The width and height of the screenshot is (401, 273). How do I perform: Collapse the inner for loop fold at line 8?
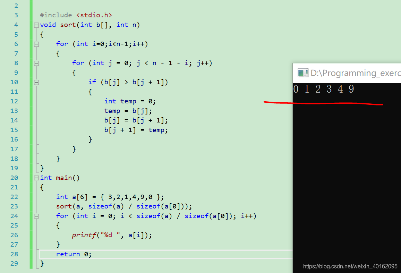coord(36,63)
